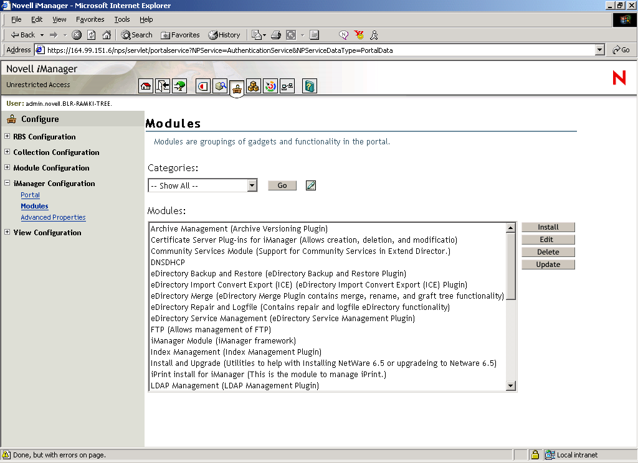Image resolution: width=638 pixels, height=463 pixels.
Task: Click the Preferences workstation icon
Action: coord(287,86)
